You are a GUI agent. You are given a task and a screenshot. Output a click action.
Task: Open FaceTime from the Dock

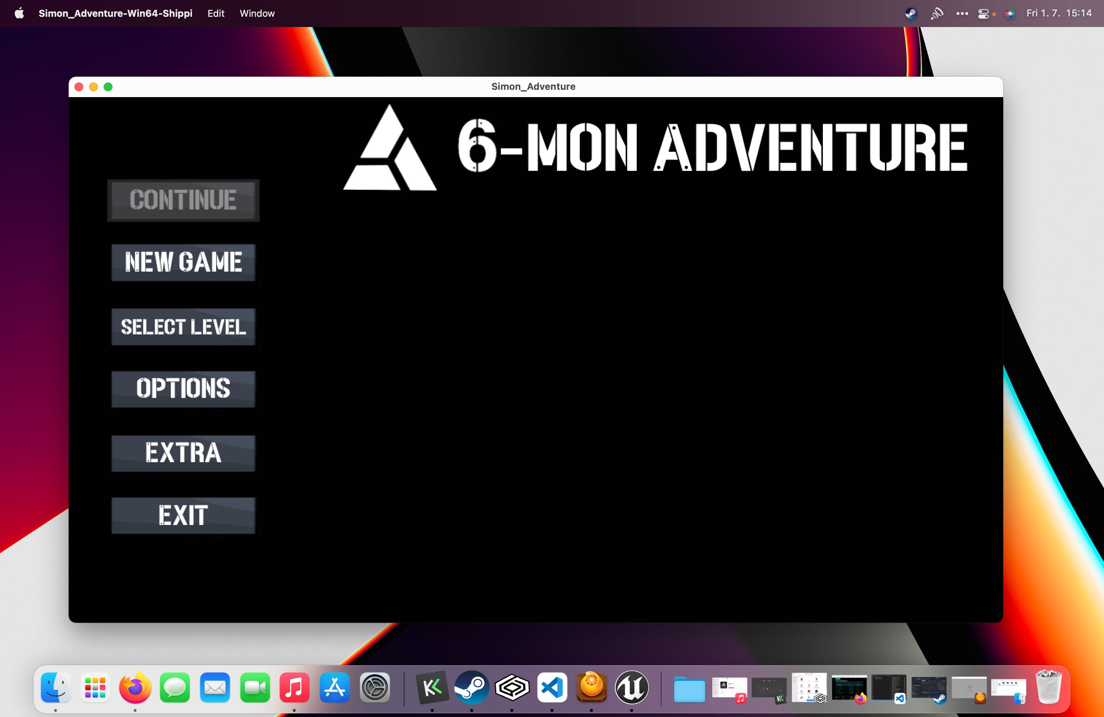click(x=255, y=687)
